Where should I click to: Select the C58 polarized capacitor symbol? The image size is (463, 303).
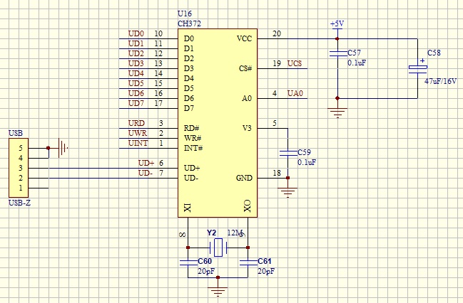coord(418,68)
